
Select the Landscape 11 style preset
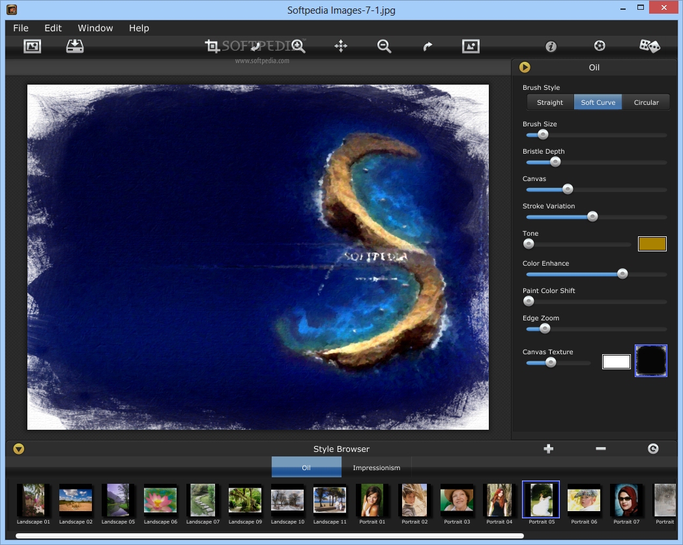click(330, 503)
